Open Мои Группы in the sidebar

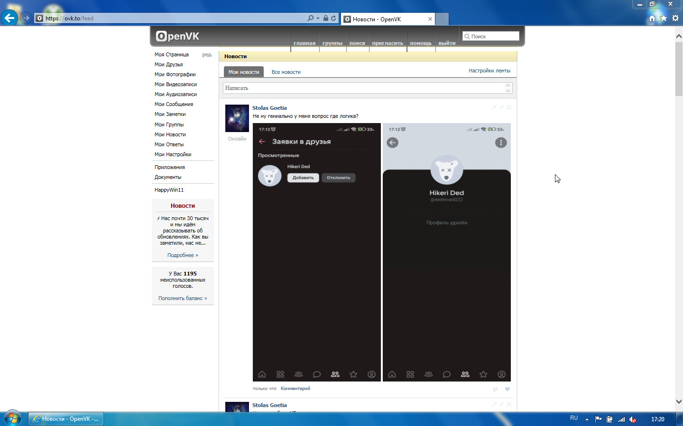pos(169,124)
